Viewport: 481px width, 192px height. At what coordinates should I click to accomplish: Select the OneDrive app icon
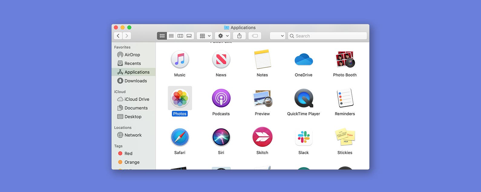(x=303, y=59)
